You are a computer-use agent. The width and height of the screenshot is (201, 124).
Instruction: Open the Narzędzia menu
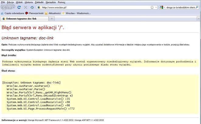pyautogui.click(x=51, y=2)
